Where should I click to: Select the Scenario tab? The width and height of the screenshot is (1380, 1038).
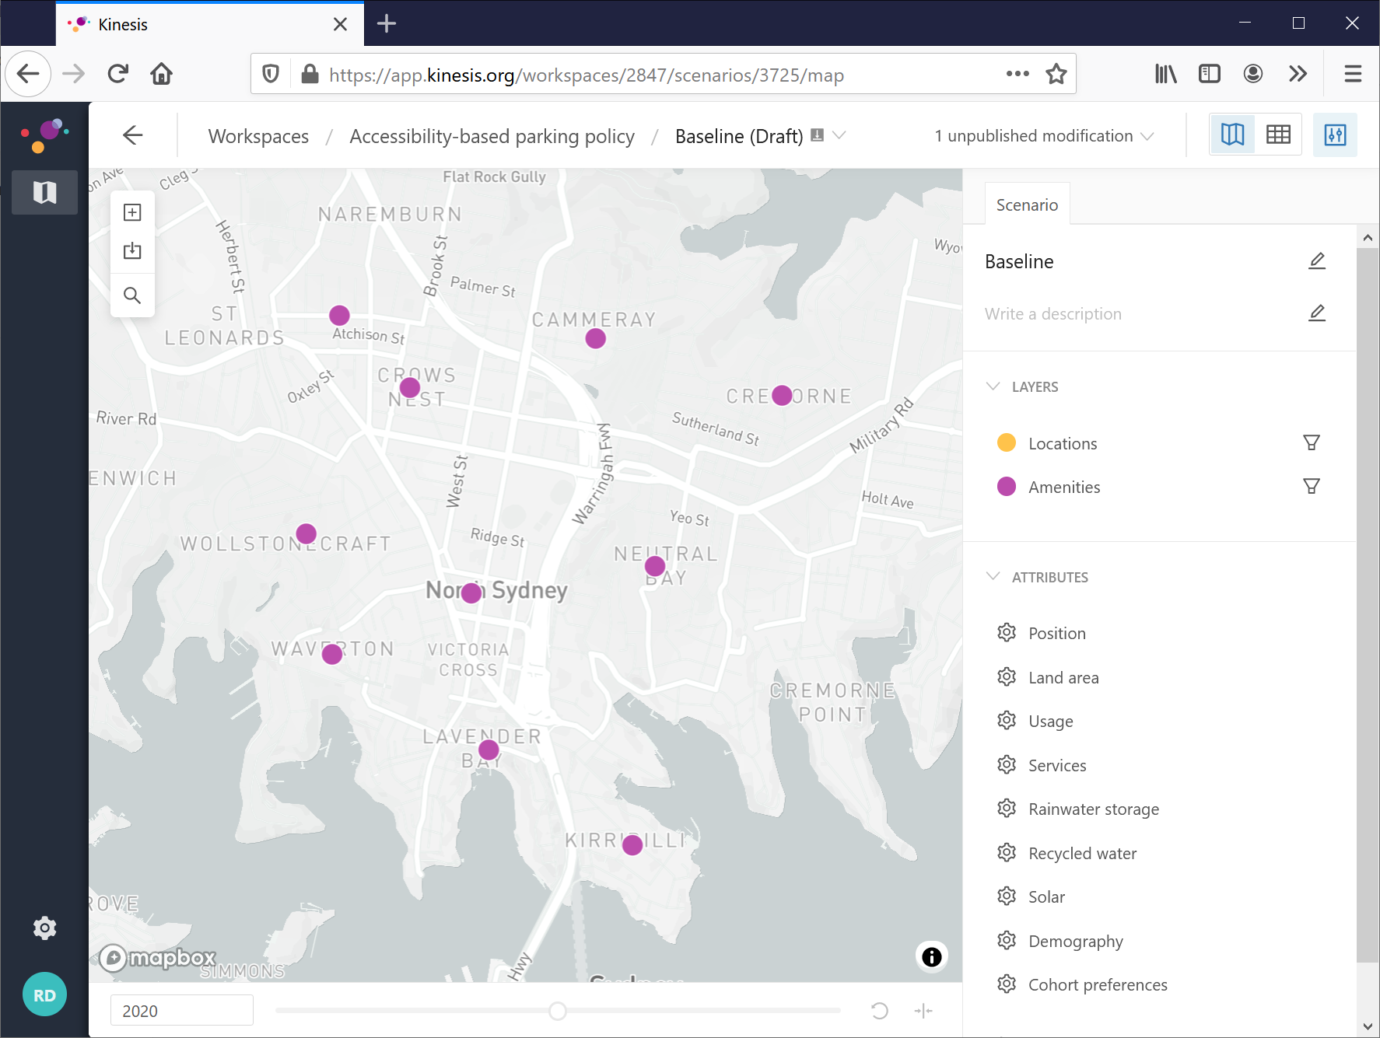pyautogui.click(x=1027, y=204)
